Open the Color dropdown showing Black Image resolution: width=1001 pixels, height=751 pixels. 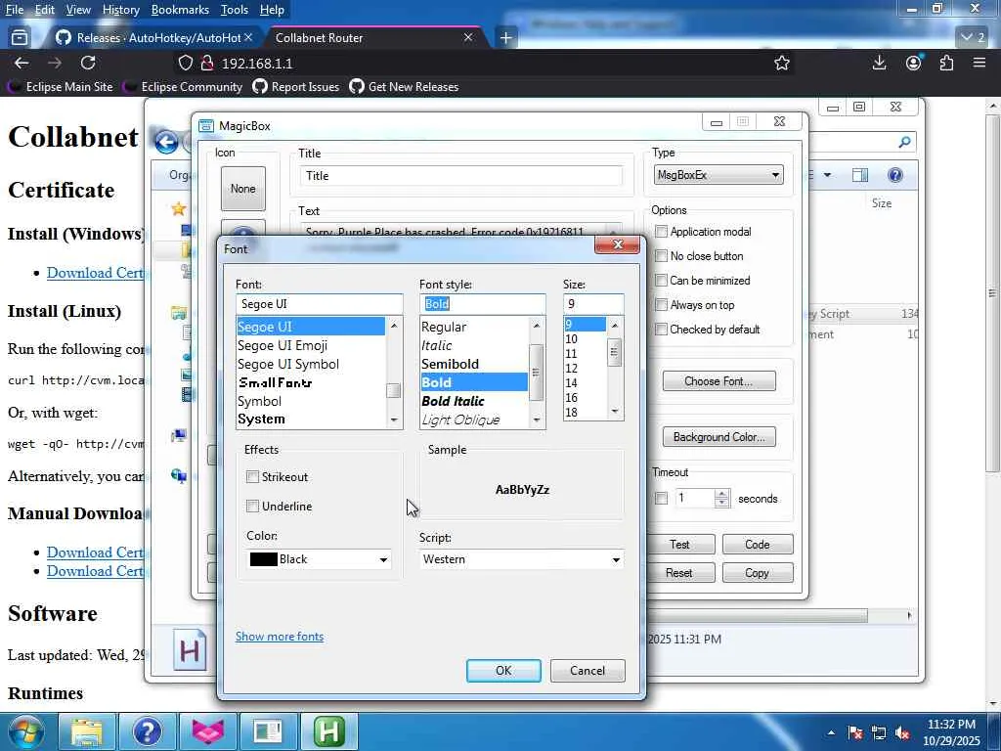[x=320, y=559]
